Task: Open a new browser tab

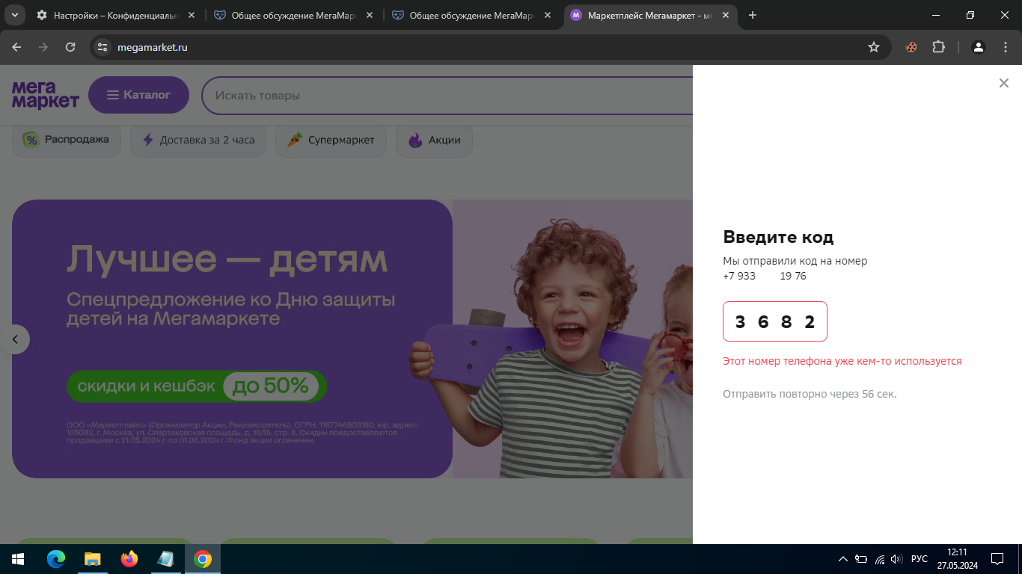Action: point(753,15)
